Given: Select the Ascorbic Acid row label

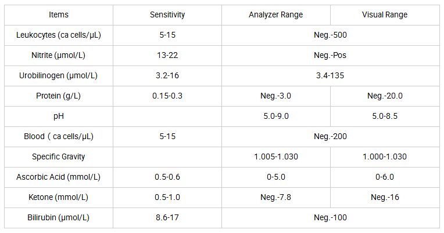Looking at the screenshot, I should pos(59,177).
